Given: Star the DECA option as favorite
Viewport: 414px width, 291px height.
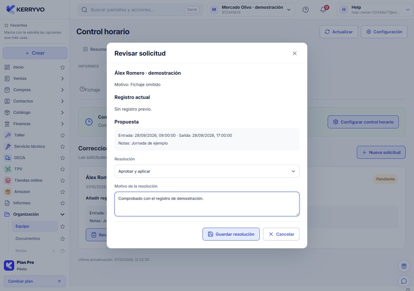Looking at the screenshot, I should [62, 158].
